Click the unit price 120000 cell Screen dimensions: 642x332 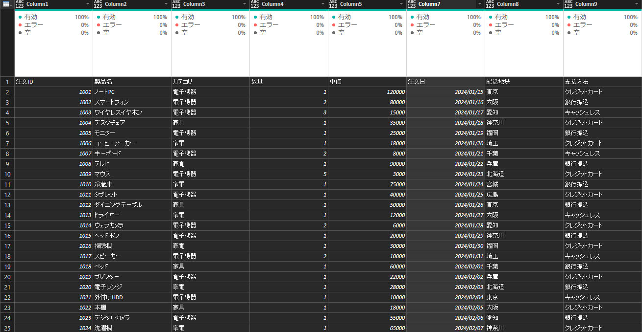coord(368,92)
